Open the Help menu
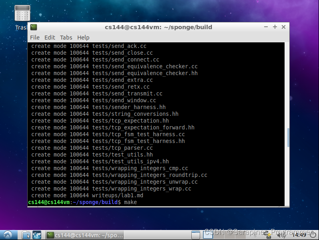Image resolution: width=319 pixels, height=240 pixels. (83, 37)
